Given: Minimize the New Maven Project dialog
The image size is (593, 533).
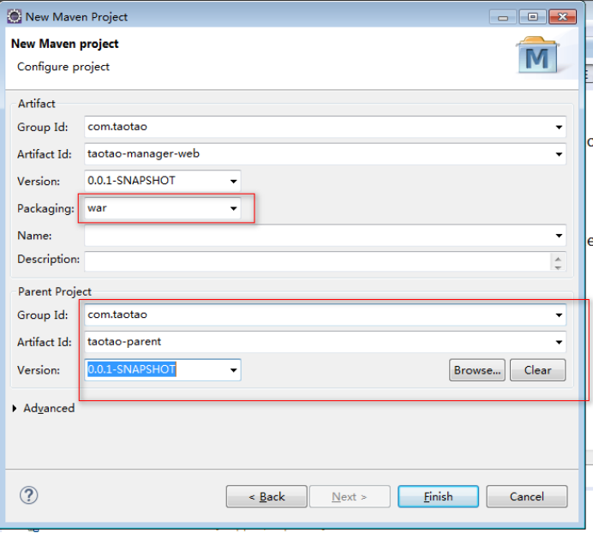Looking at the screenshot, I should (x=503, y=17).
